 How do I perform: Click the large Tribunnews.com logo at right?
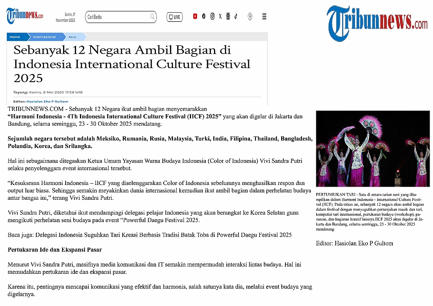pyautogui.click(x=377, y=22)
